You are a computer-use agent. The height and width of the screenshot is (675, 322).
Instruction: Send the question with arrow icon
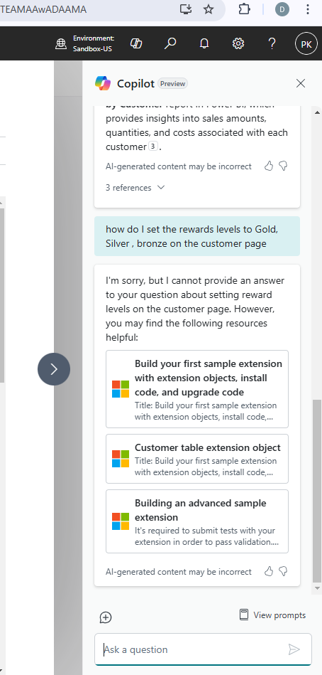[x=294, y=649]
